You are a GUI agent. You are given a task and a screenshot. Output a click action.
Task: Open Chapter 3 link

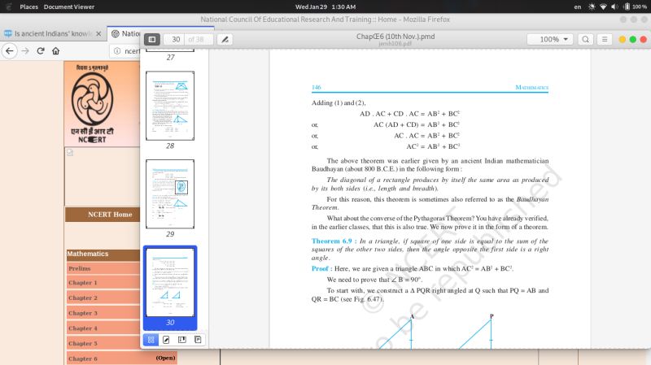pos(83,313)
